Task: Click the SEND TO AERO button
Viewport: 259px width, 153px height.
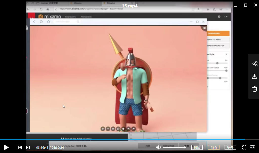Action: [x=218, y=40]
